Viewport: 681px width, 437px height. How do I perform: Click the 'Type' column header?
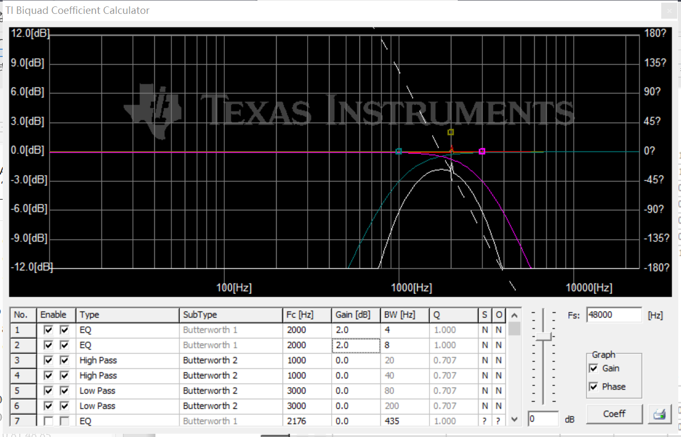128,315
